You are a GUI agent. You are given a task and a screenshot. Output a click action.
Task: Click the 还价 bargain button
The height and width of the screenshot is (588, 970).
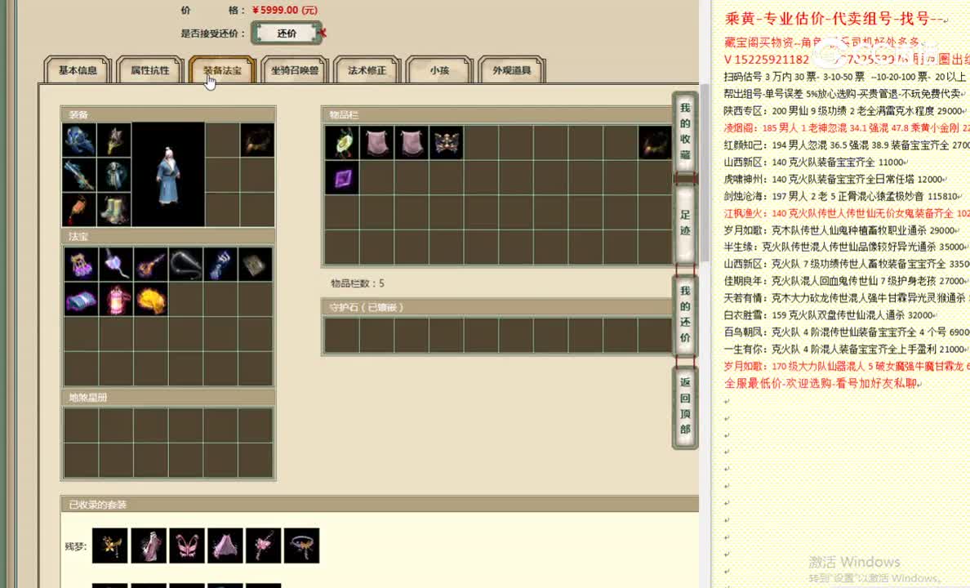[x=287, y=33]
